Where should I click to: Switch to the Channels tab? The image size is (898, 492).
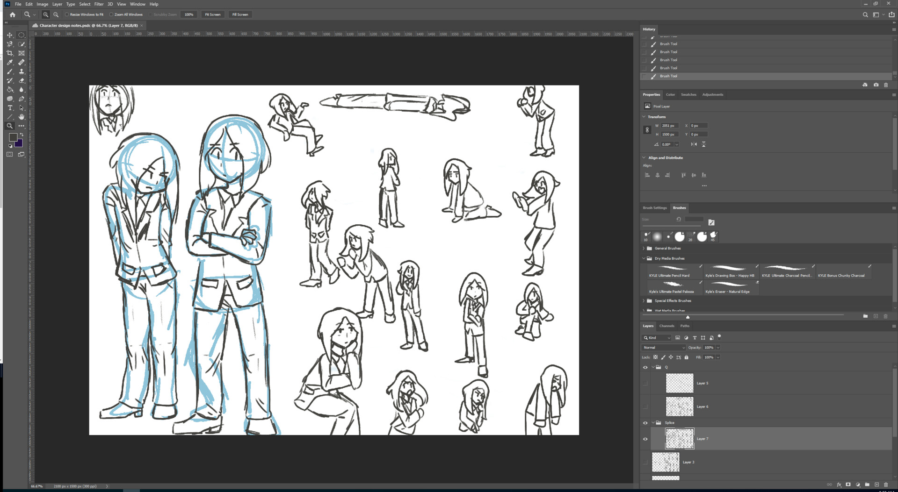(667, 326)
